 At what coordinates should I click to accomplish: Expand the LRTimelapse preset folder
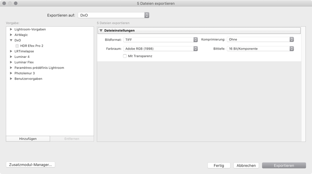[11, 51]
